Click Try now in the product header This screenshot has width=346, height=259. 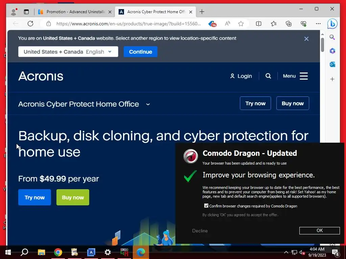(255, 103)
